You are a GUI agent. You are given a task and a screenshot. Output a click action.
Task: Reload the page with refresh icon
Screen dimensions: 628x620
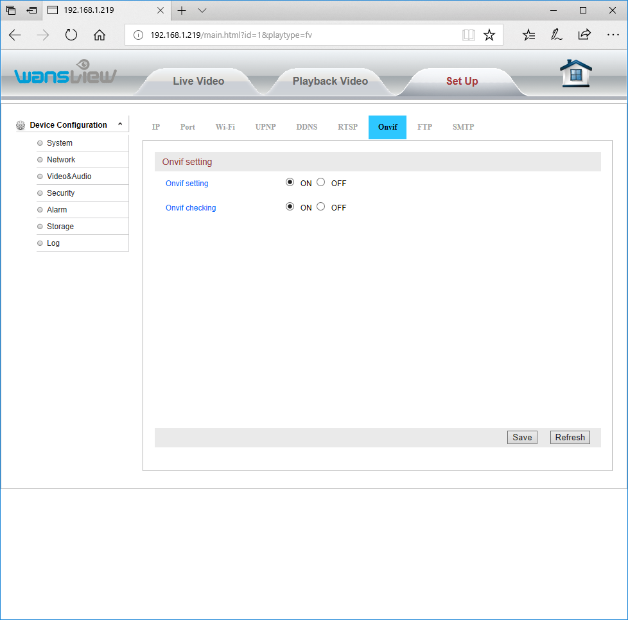click(x=71, y=35)
